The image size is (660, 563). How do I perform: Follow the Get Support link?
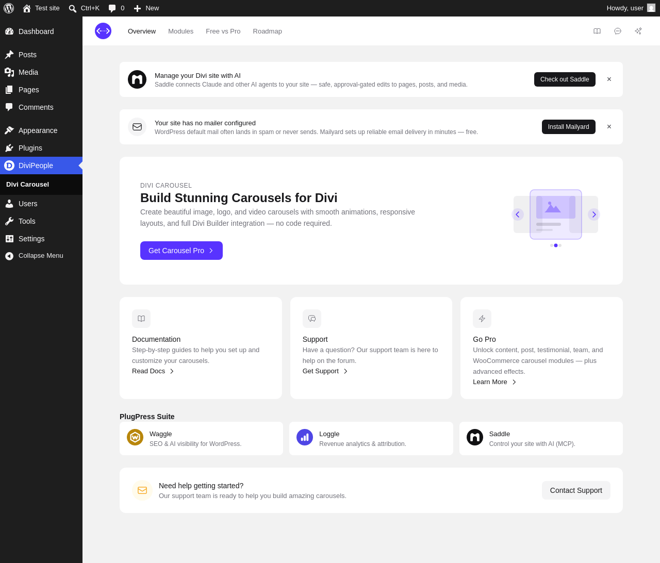[x=325, y=371]
